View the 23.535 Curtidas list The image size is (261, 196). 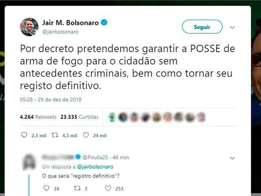80,117
